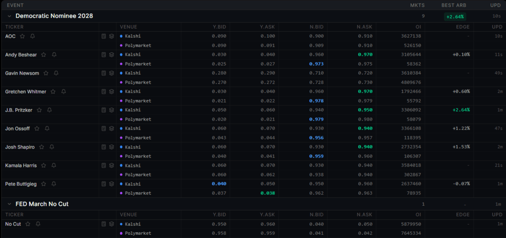Sort by the BEST ARB column header
The height and width of the screenshot is (238, 506).
(x=454, y=5)
